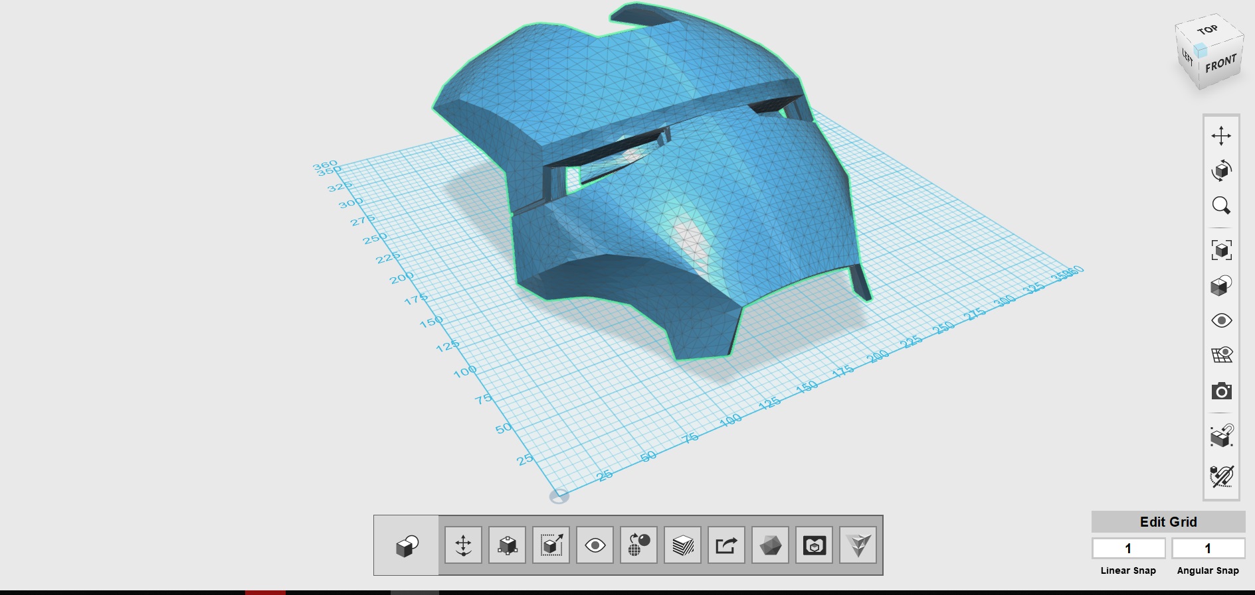Click the Angular Snap value field

coord(1208,549)
